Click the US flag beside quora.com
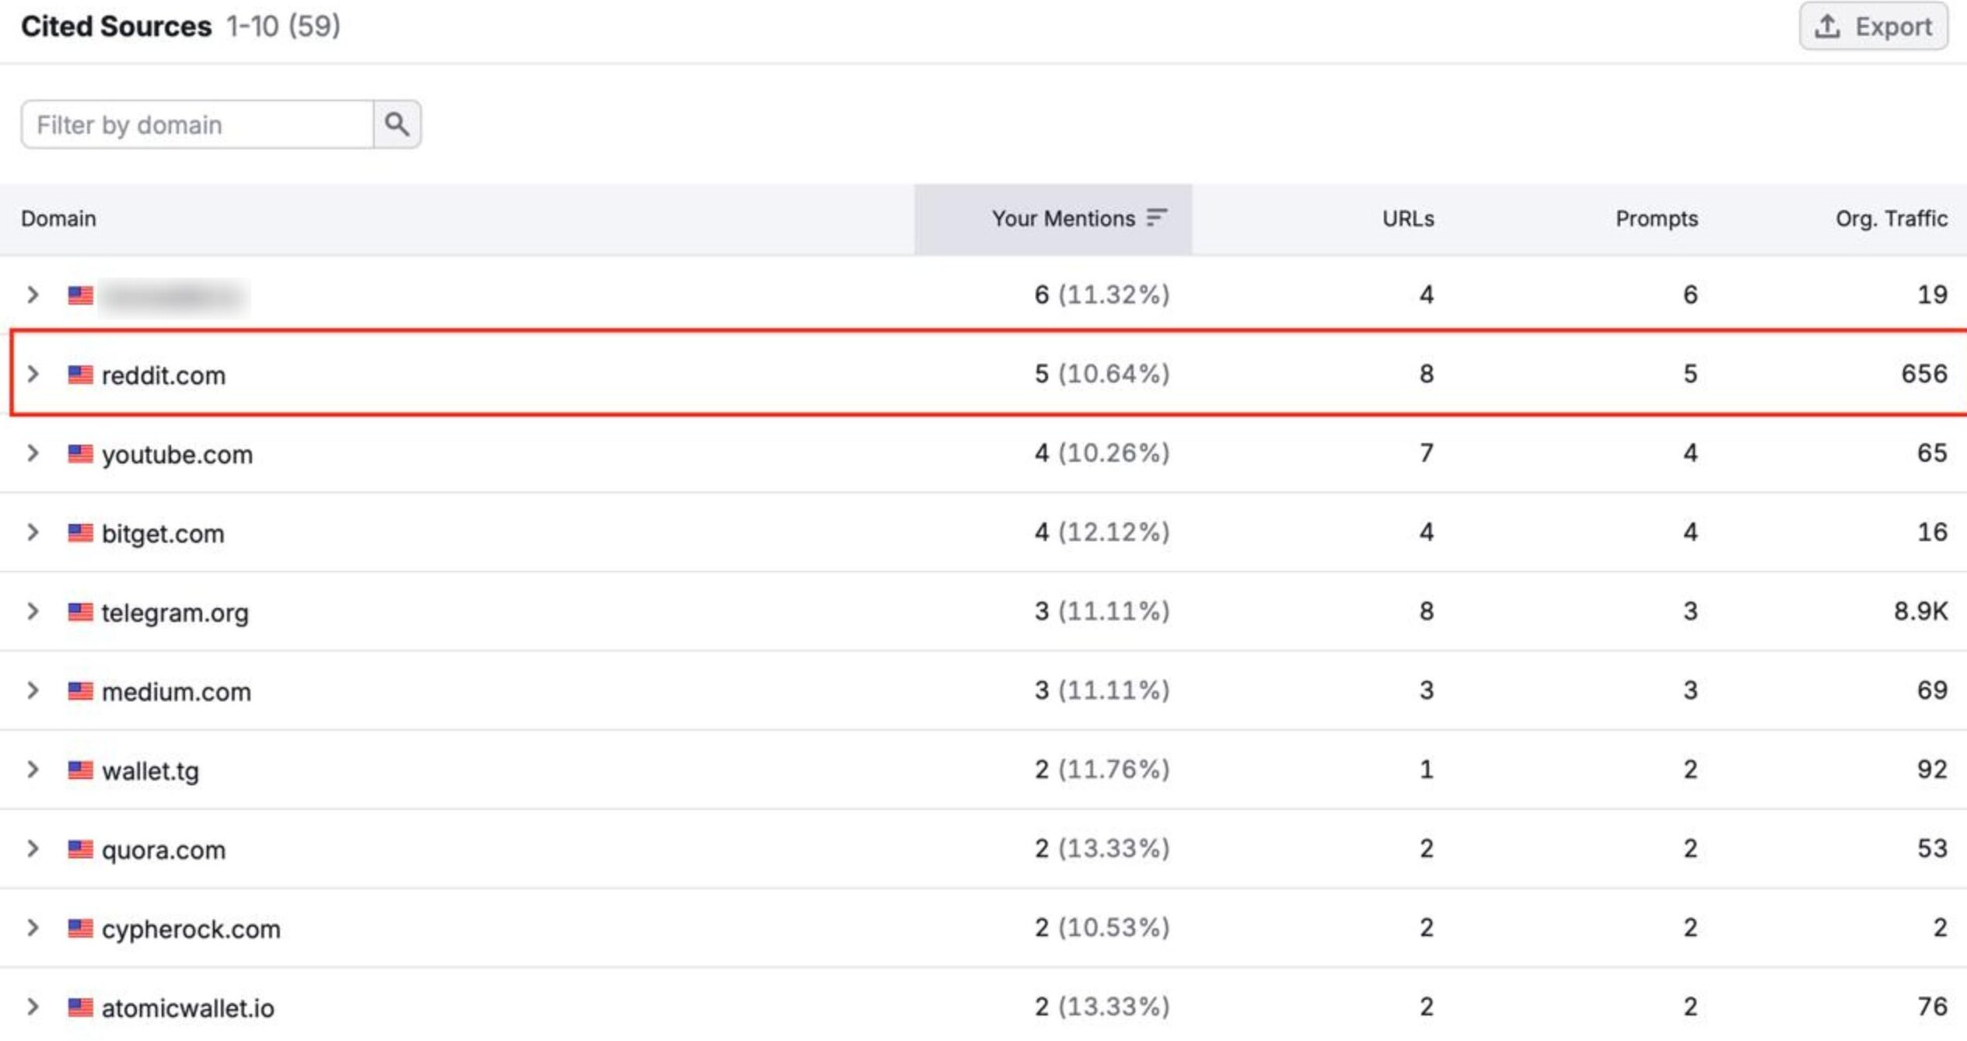Image resolution: width=1967 pixels, height=1041 pixels. pyautogui.click(x=80, y=850)
